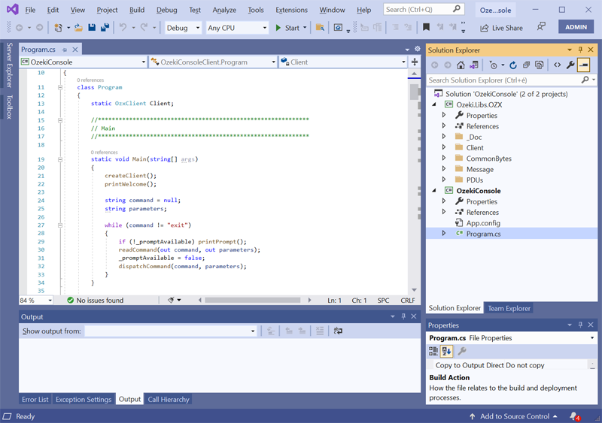This screenshot has height=423, width=602.
Task: Auto-hide the Output panel with pin icon
Action: coord(403,316)
